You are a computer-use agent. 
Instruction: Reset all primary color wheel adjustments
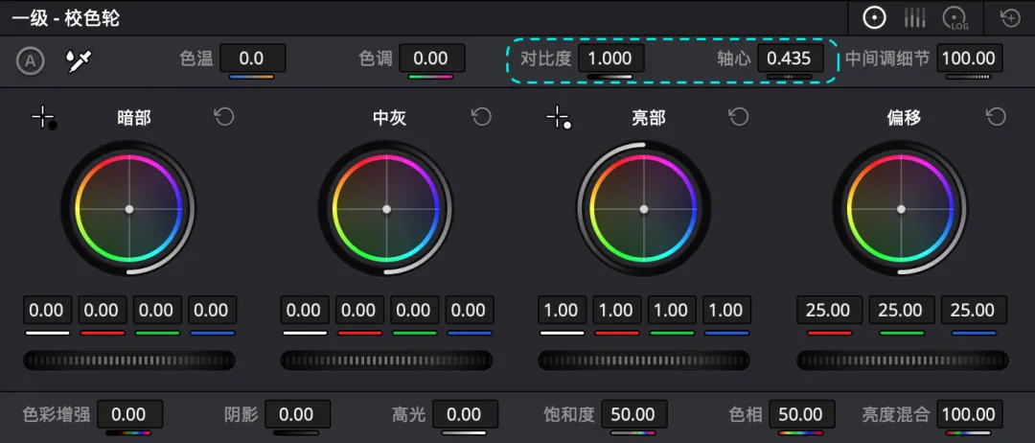pyautogui.click(x=1009, y=17)
